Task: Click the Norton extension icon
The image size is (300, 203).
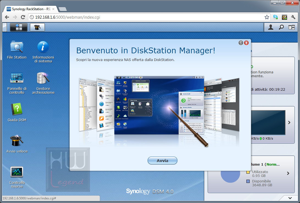Action: pos(285,17)
